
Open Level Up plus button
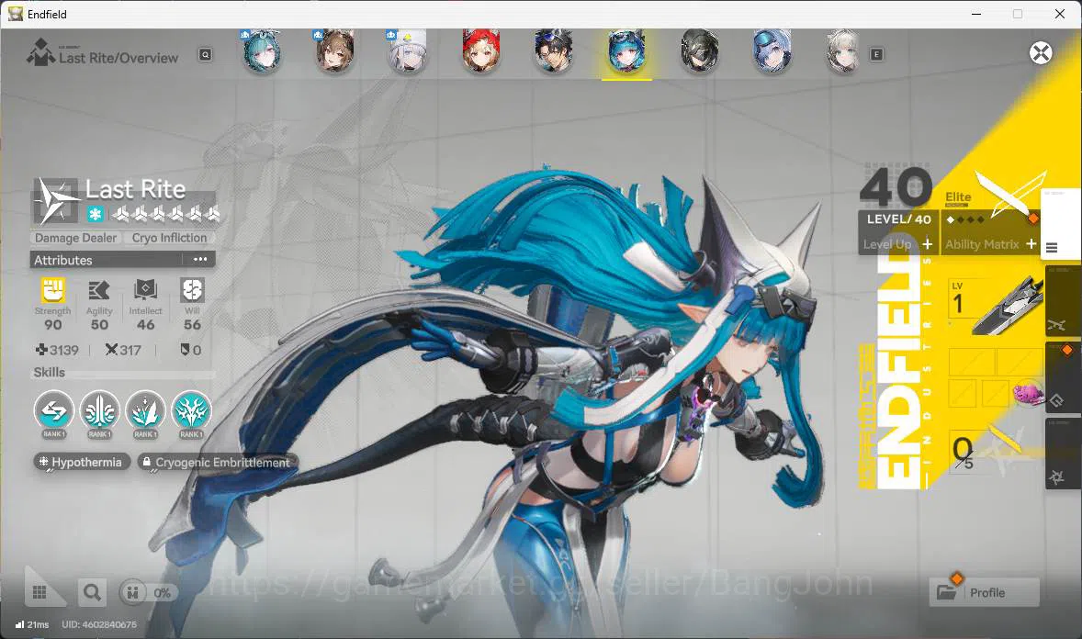[x=928, y=244]
